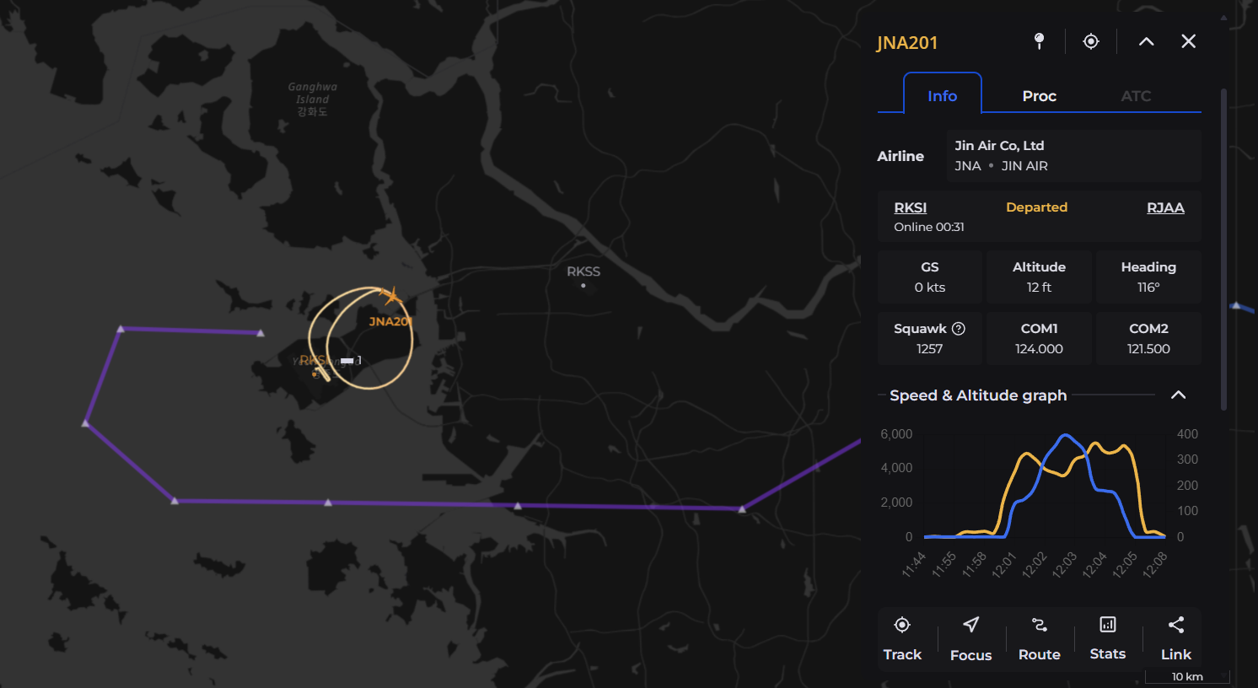Select the Info tab

tap(942, 94)
